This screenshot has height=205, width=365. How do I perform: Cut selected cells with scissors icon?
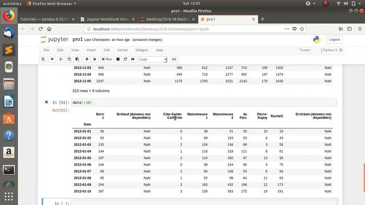(61, 59)
